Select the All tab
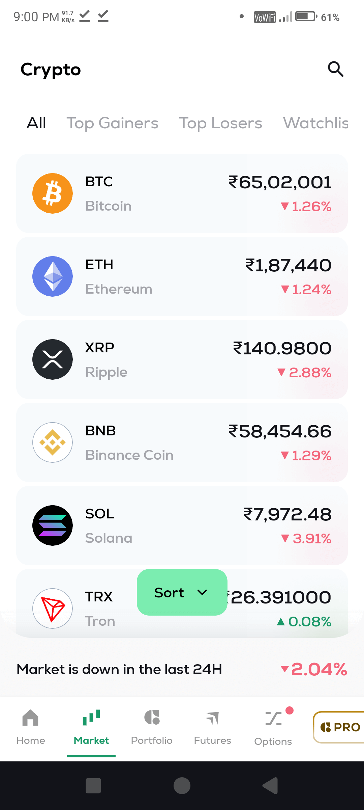 (x=36, y=123)
